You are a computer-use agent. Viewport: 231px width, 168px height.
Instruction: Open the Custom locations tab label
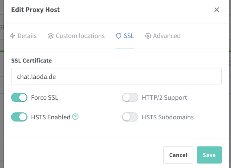coord(80,36)
